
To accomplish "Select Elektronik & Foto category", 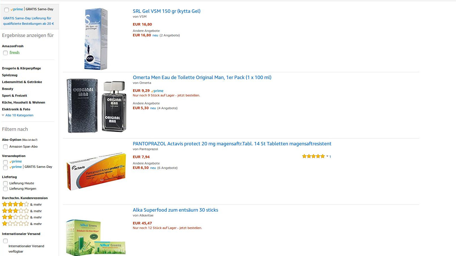I will 16,109.
